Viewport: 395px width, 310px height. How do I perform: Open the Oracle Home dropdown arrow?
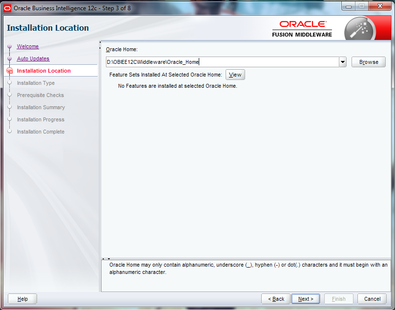point(343,62)
